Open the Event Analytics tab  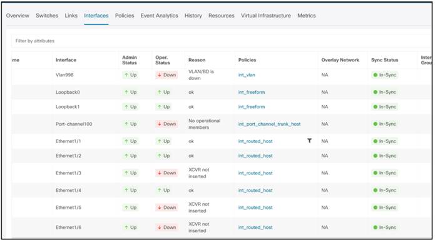(159, 16)
